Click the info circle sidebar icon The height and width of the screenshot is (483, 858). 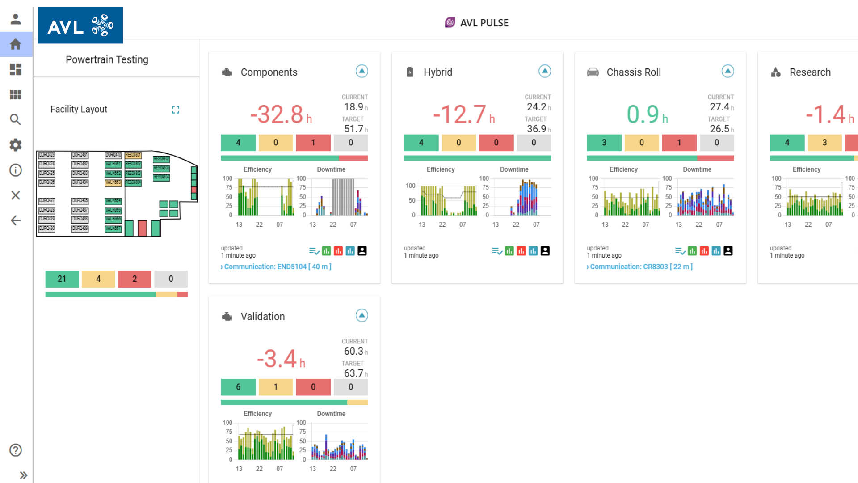pyautogui.click(x=16, y=170)
